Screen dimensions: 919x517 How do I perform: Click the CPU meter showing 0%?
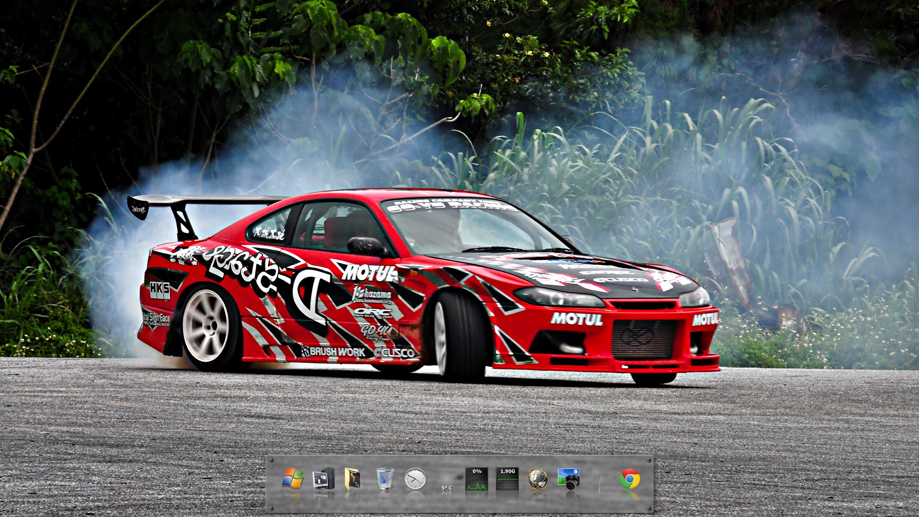[477, 479]
